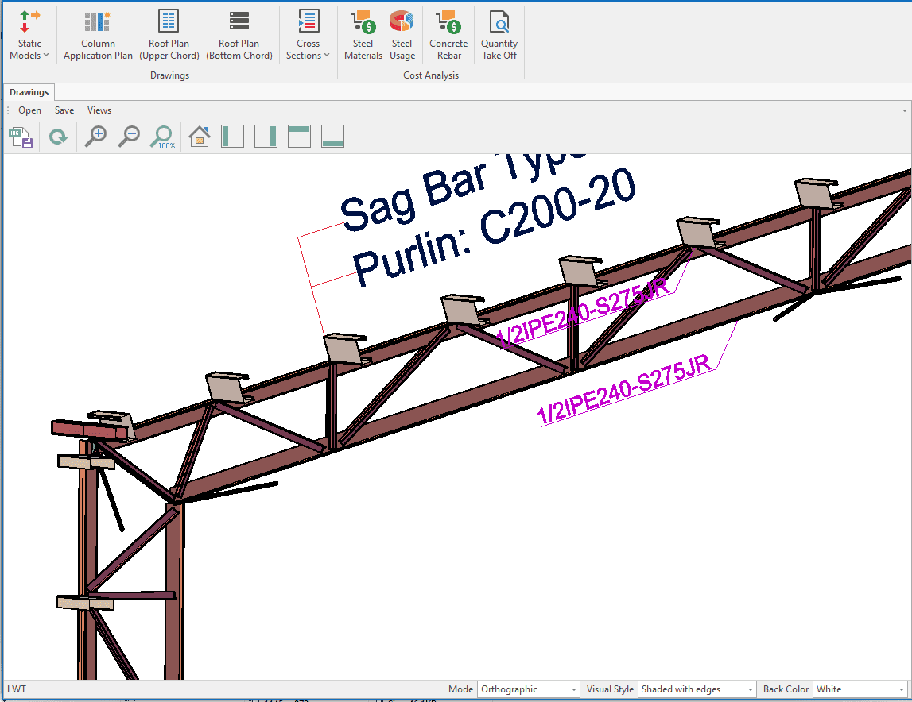Open the Quantity Take Off tool
This screenshot has width=912, height=702.
pos(499,36)
